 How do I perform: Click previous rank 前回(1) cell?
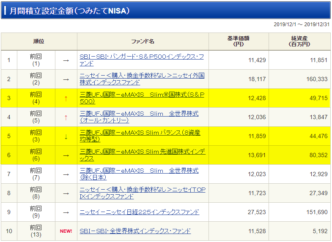click(36, 60)
